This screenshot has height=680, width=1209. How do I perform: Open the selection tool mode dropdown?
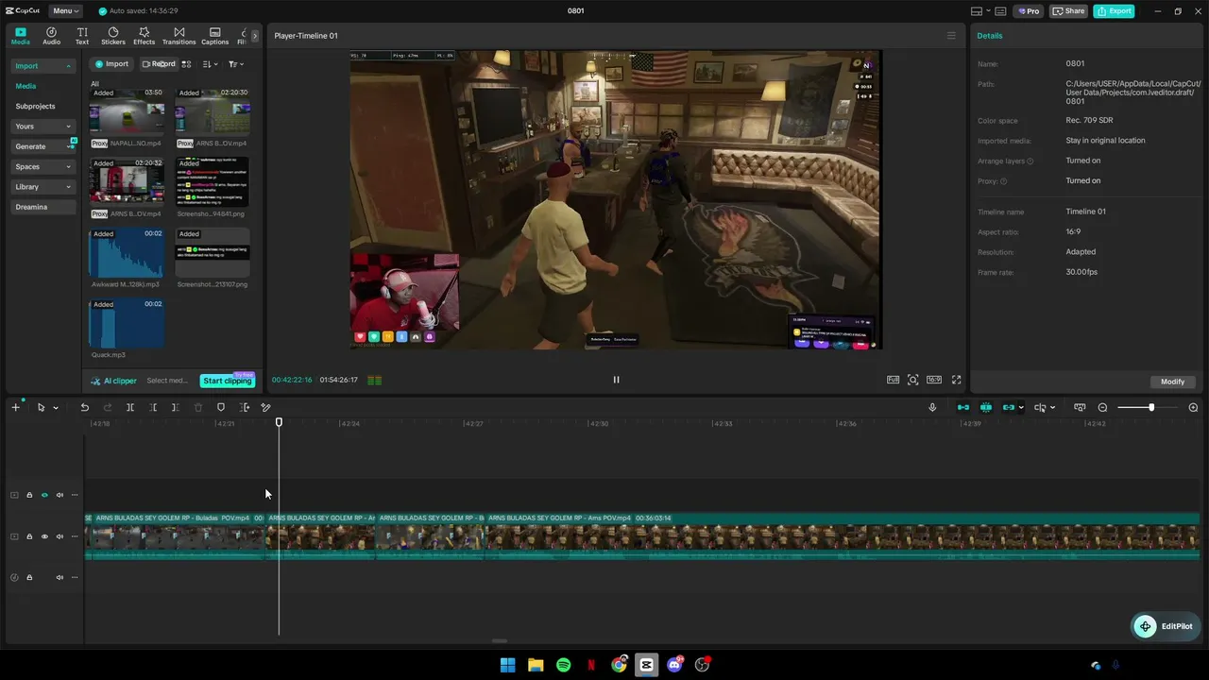(x=55, y=408)
